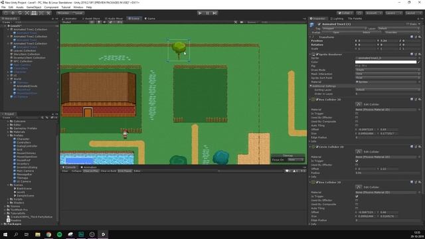Click the color eyedropper icon
The image size is (425, 239).
(x=419, y=62)
